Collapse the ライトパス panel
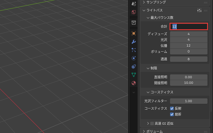 pos(144,10)
